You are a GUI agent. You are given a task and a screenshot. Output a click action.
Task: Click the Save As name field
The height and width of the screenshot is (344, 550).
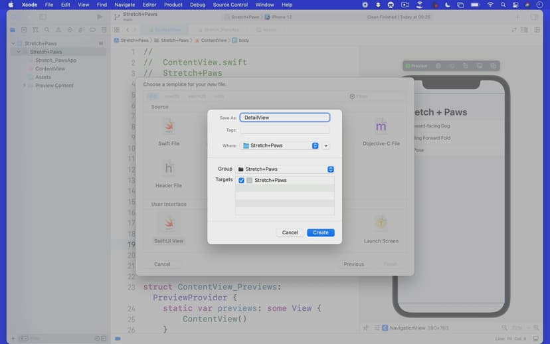tap(285, 118)
